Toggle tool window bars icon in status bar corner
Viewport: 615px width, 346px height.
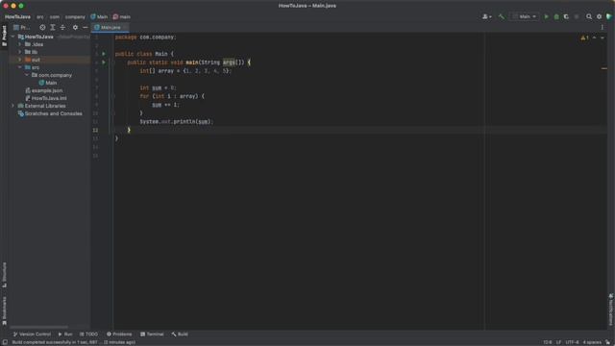click(x=5, y=342)
